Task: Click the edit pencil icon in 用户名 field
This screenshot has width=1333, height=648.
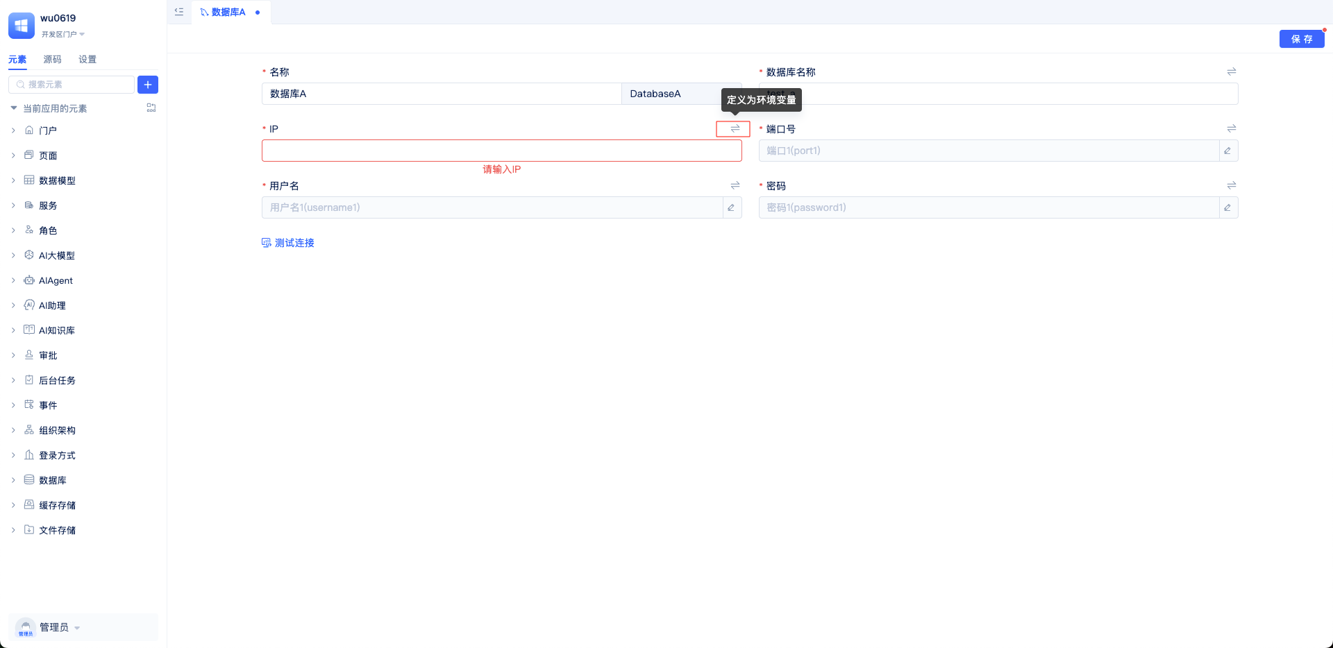Action: click(732, 207)
